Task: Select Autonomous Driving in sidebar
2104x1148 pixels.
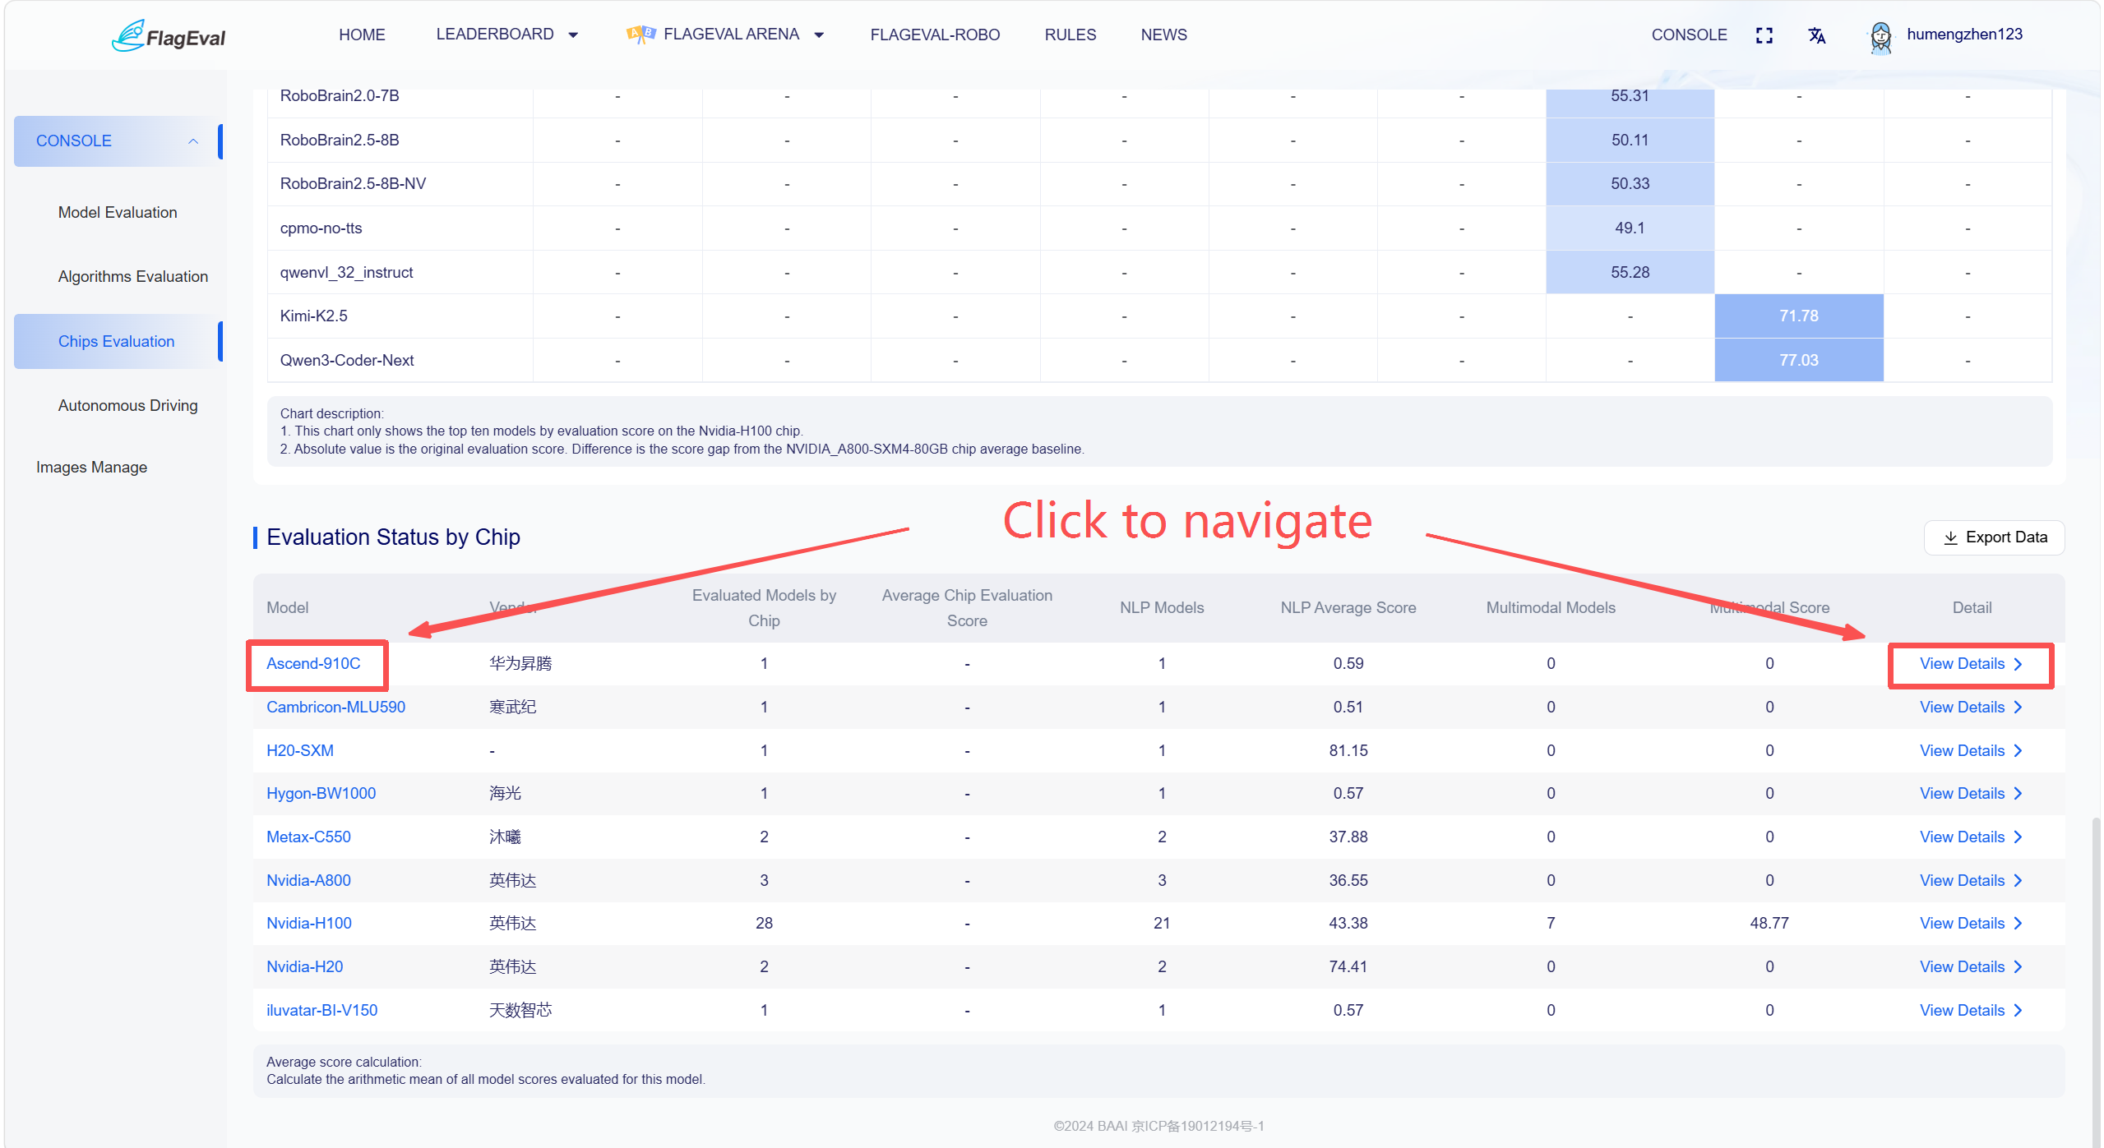Action: (127, 405)
